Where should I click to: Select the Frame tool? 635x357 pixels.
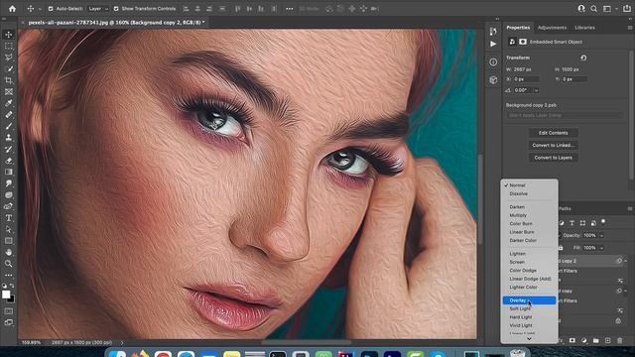pyautogui.click(x=9, y=92)
